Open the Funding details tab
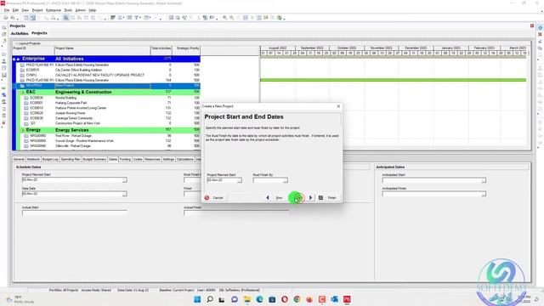Image resolution: width=544 pixels, height=306 pixels. (125, 159)
